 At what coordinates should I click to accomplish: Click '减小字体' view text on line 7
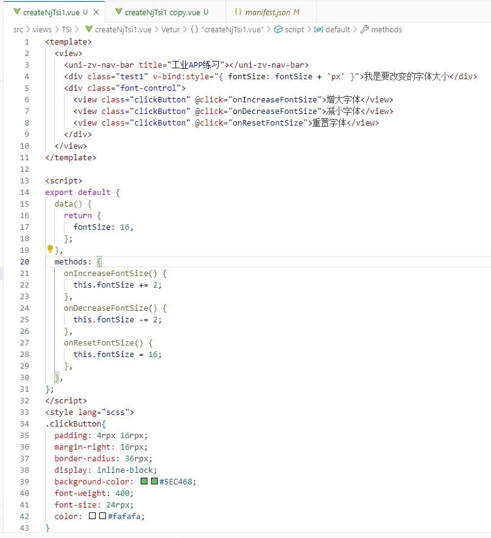click(x=343, y=111)
